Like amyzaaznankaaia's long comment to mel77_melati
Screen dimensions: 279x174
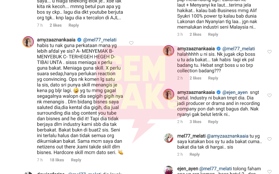pyautogui.click(x=131, y=43)
